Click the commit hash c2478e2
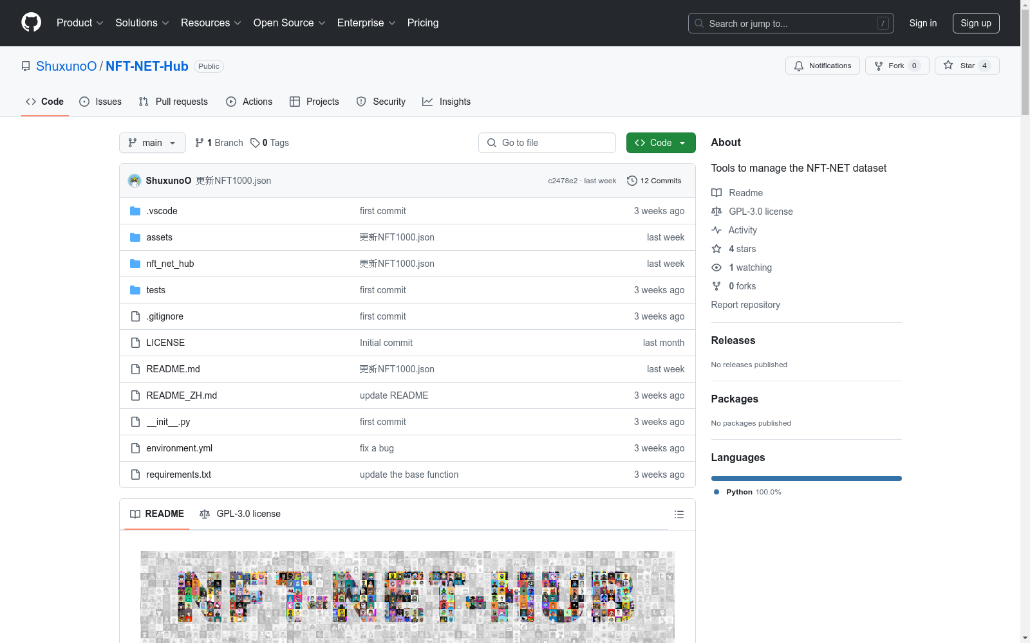This screenshot has height=643, width=1030. point(563,181)
